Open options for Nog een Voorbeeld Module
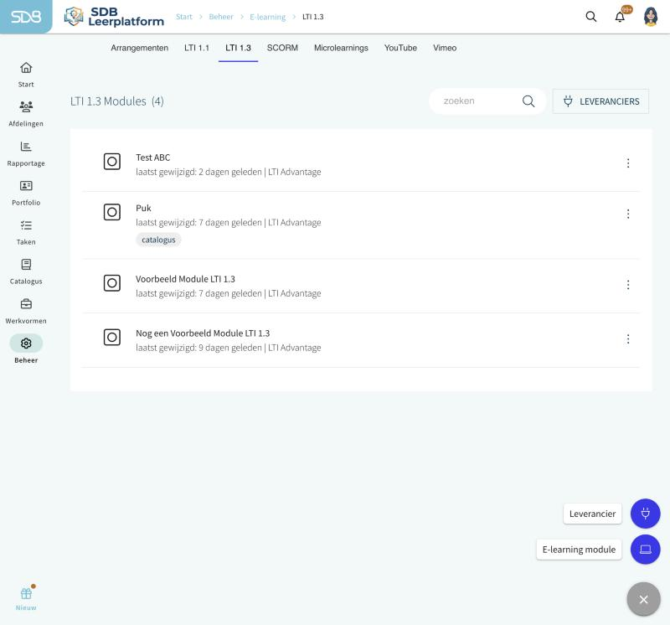The width and height of the screenshot is (670, 625). tap(627, 339)
